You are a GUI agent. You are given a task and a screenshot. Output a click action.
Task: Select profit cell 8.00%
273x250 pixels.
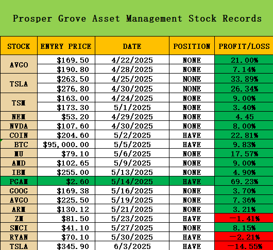[244, 126]
